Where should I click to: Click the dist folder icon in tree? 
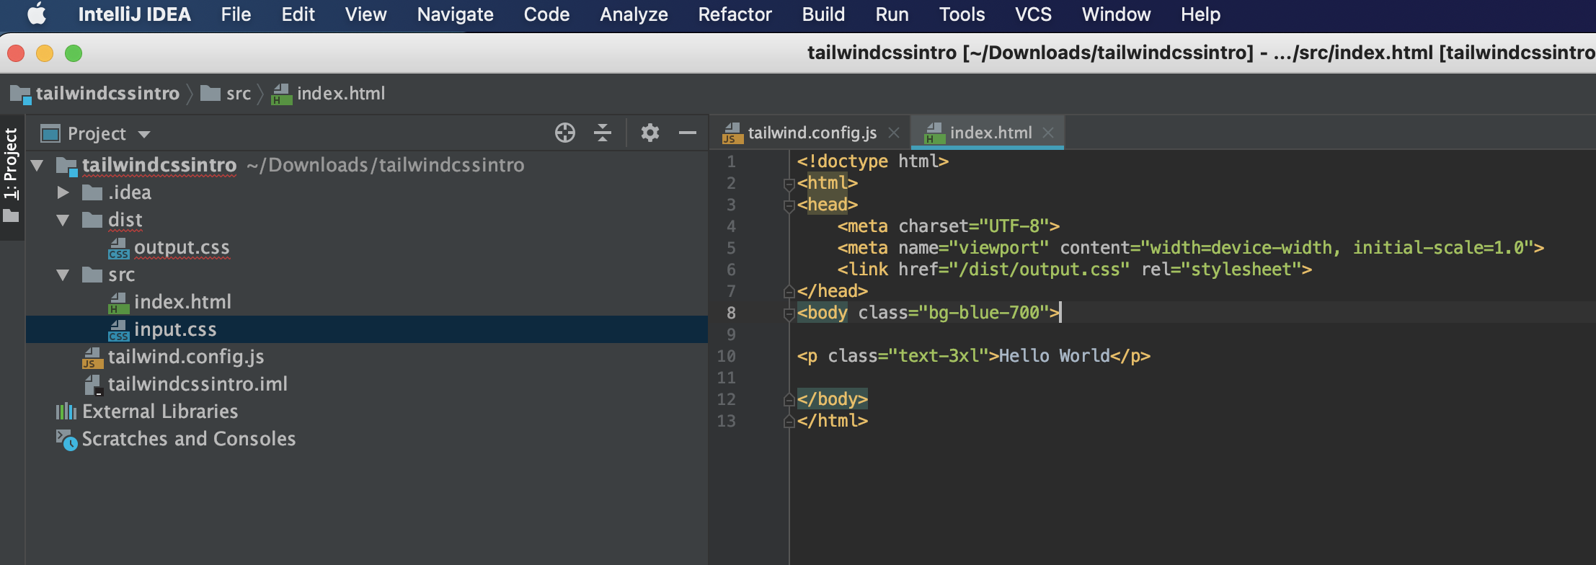tap(92, 220)
